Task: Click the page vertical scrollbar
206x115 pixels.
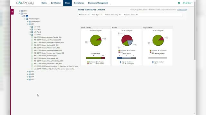Action: [195, 31]
